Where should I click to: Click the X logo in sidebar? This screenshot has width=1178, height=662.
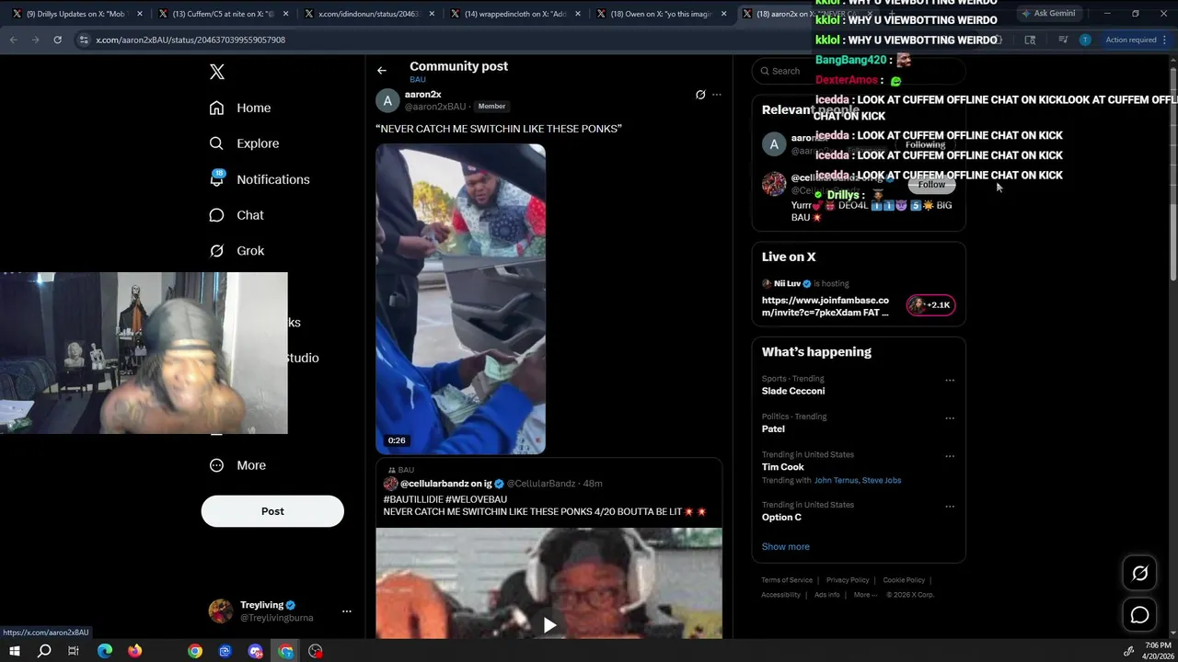(216, 72)
